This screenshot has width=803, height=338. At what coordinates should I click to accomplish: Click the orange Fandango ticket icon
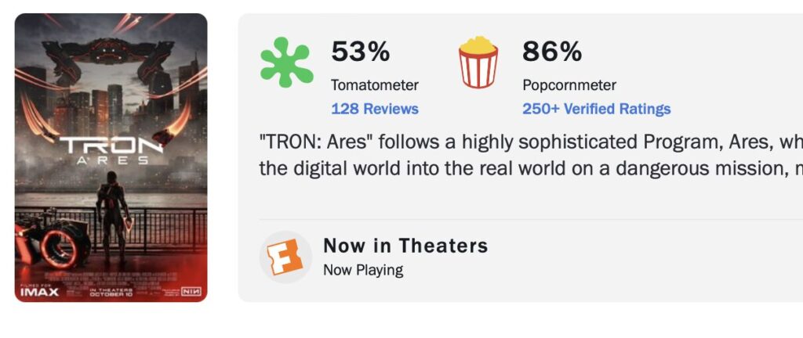285,257
